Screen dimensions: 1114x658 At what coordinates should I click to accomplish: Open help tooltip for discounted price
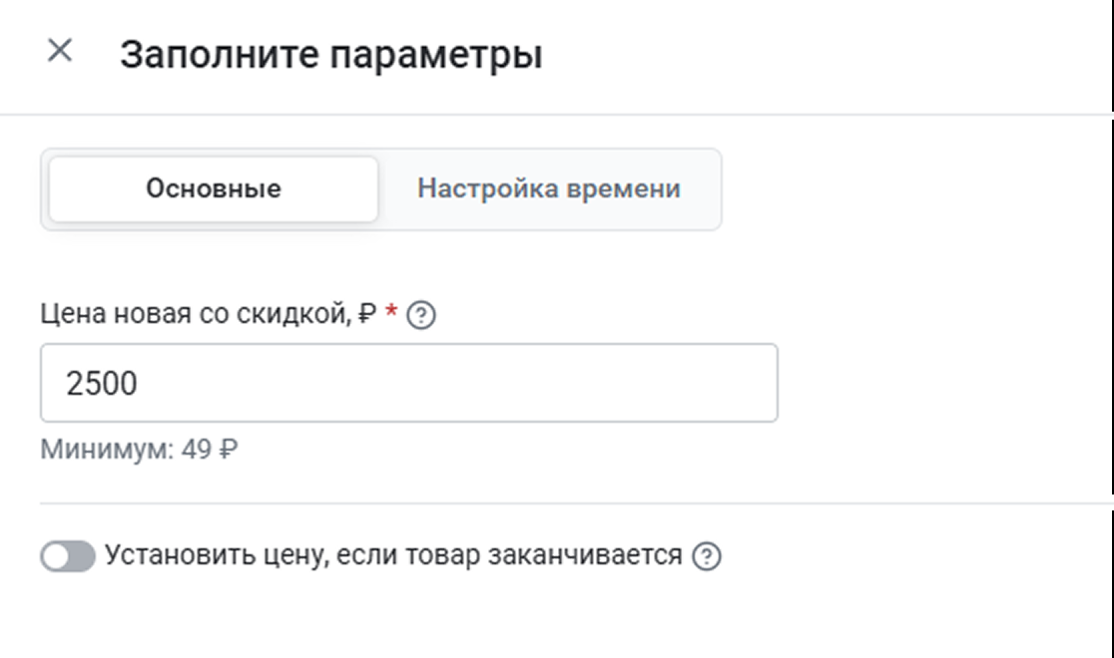pyautogui.click(x=422, y=316)
